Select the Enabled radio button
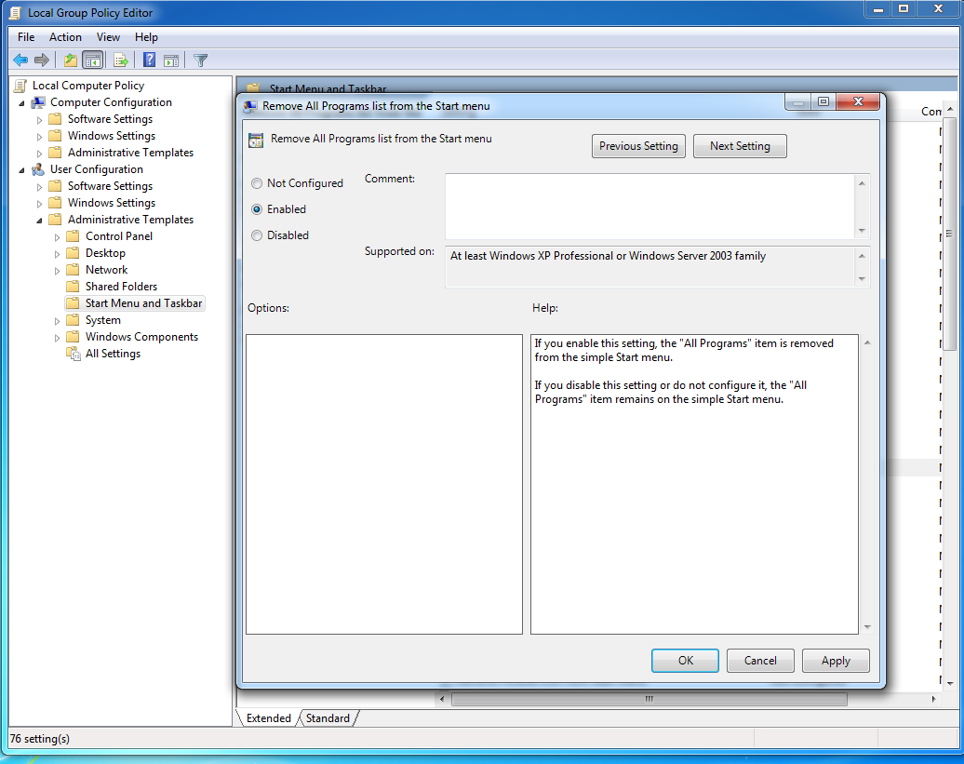Viewport: 964px width, 764px height. tap(257, 209)
